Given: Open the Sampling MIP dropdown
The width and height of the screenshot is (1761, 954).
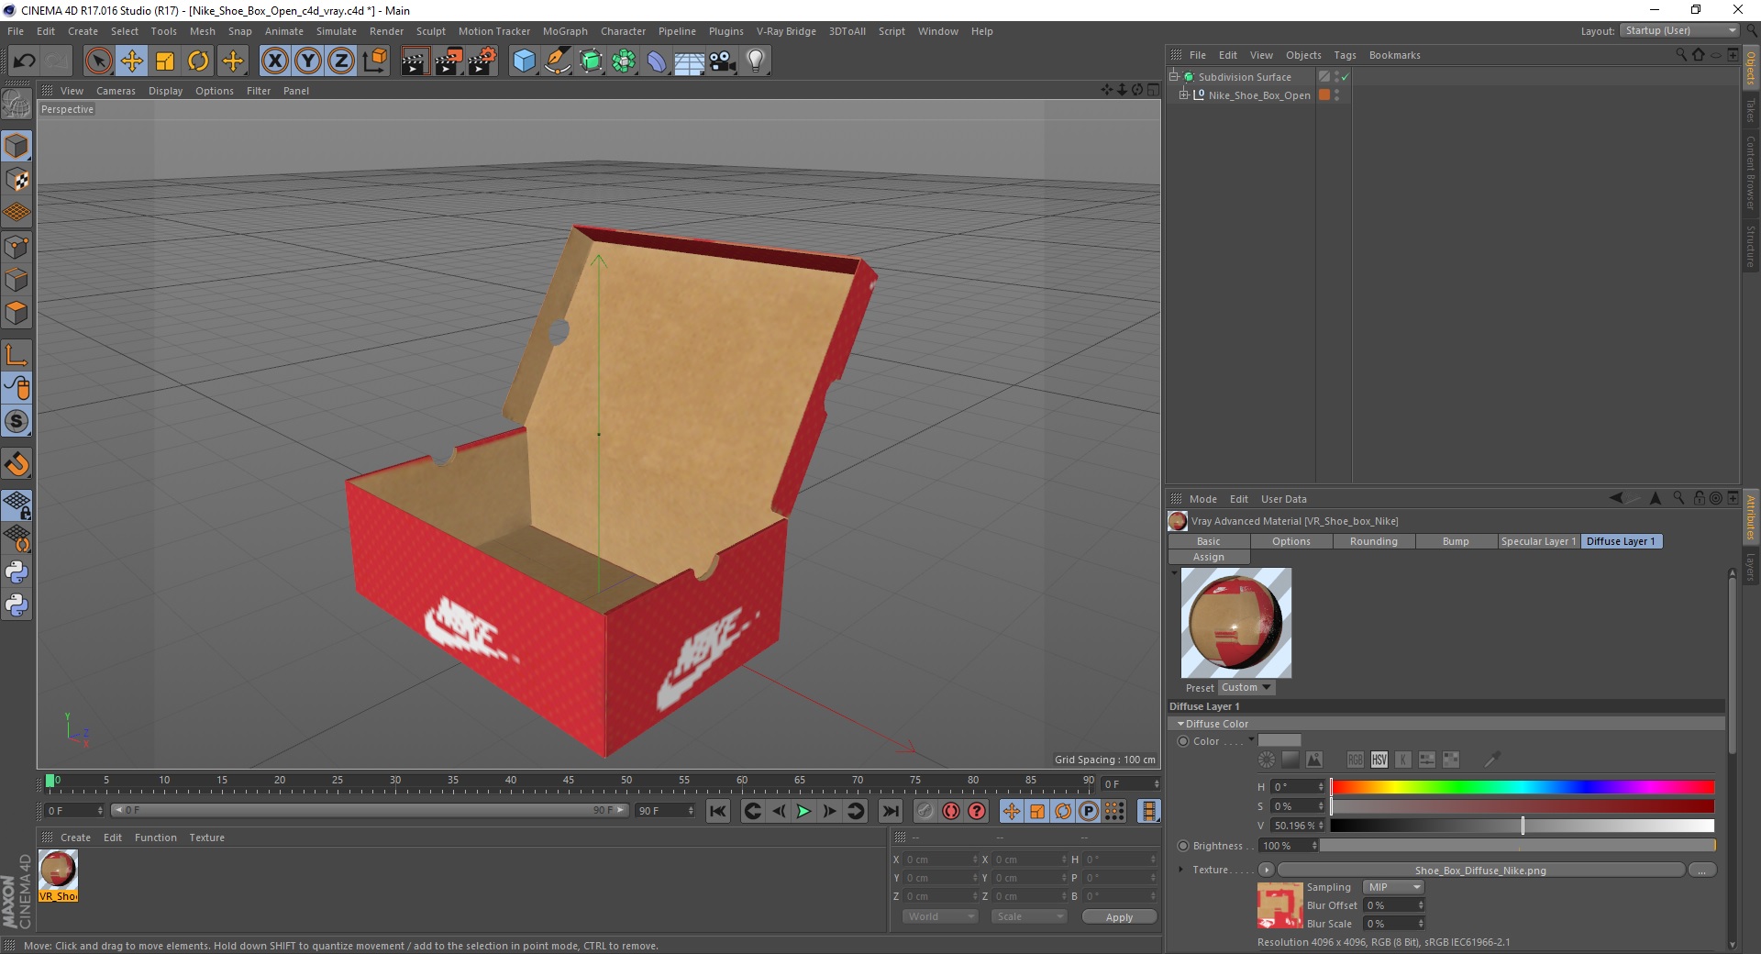Looking at the screenshot, I should tap(1393, 887).
